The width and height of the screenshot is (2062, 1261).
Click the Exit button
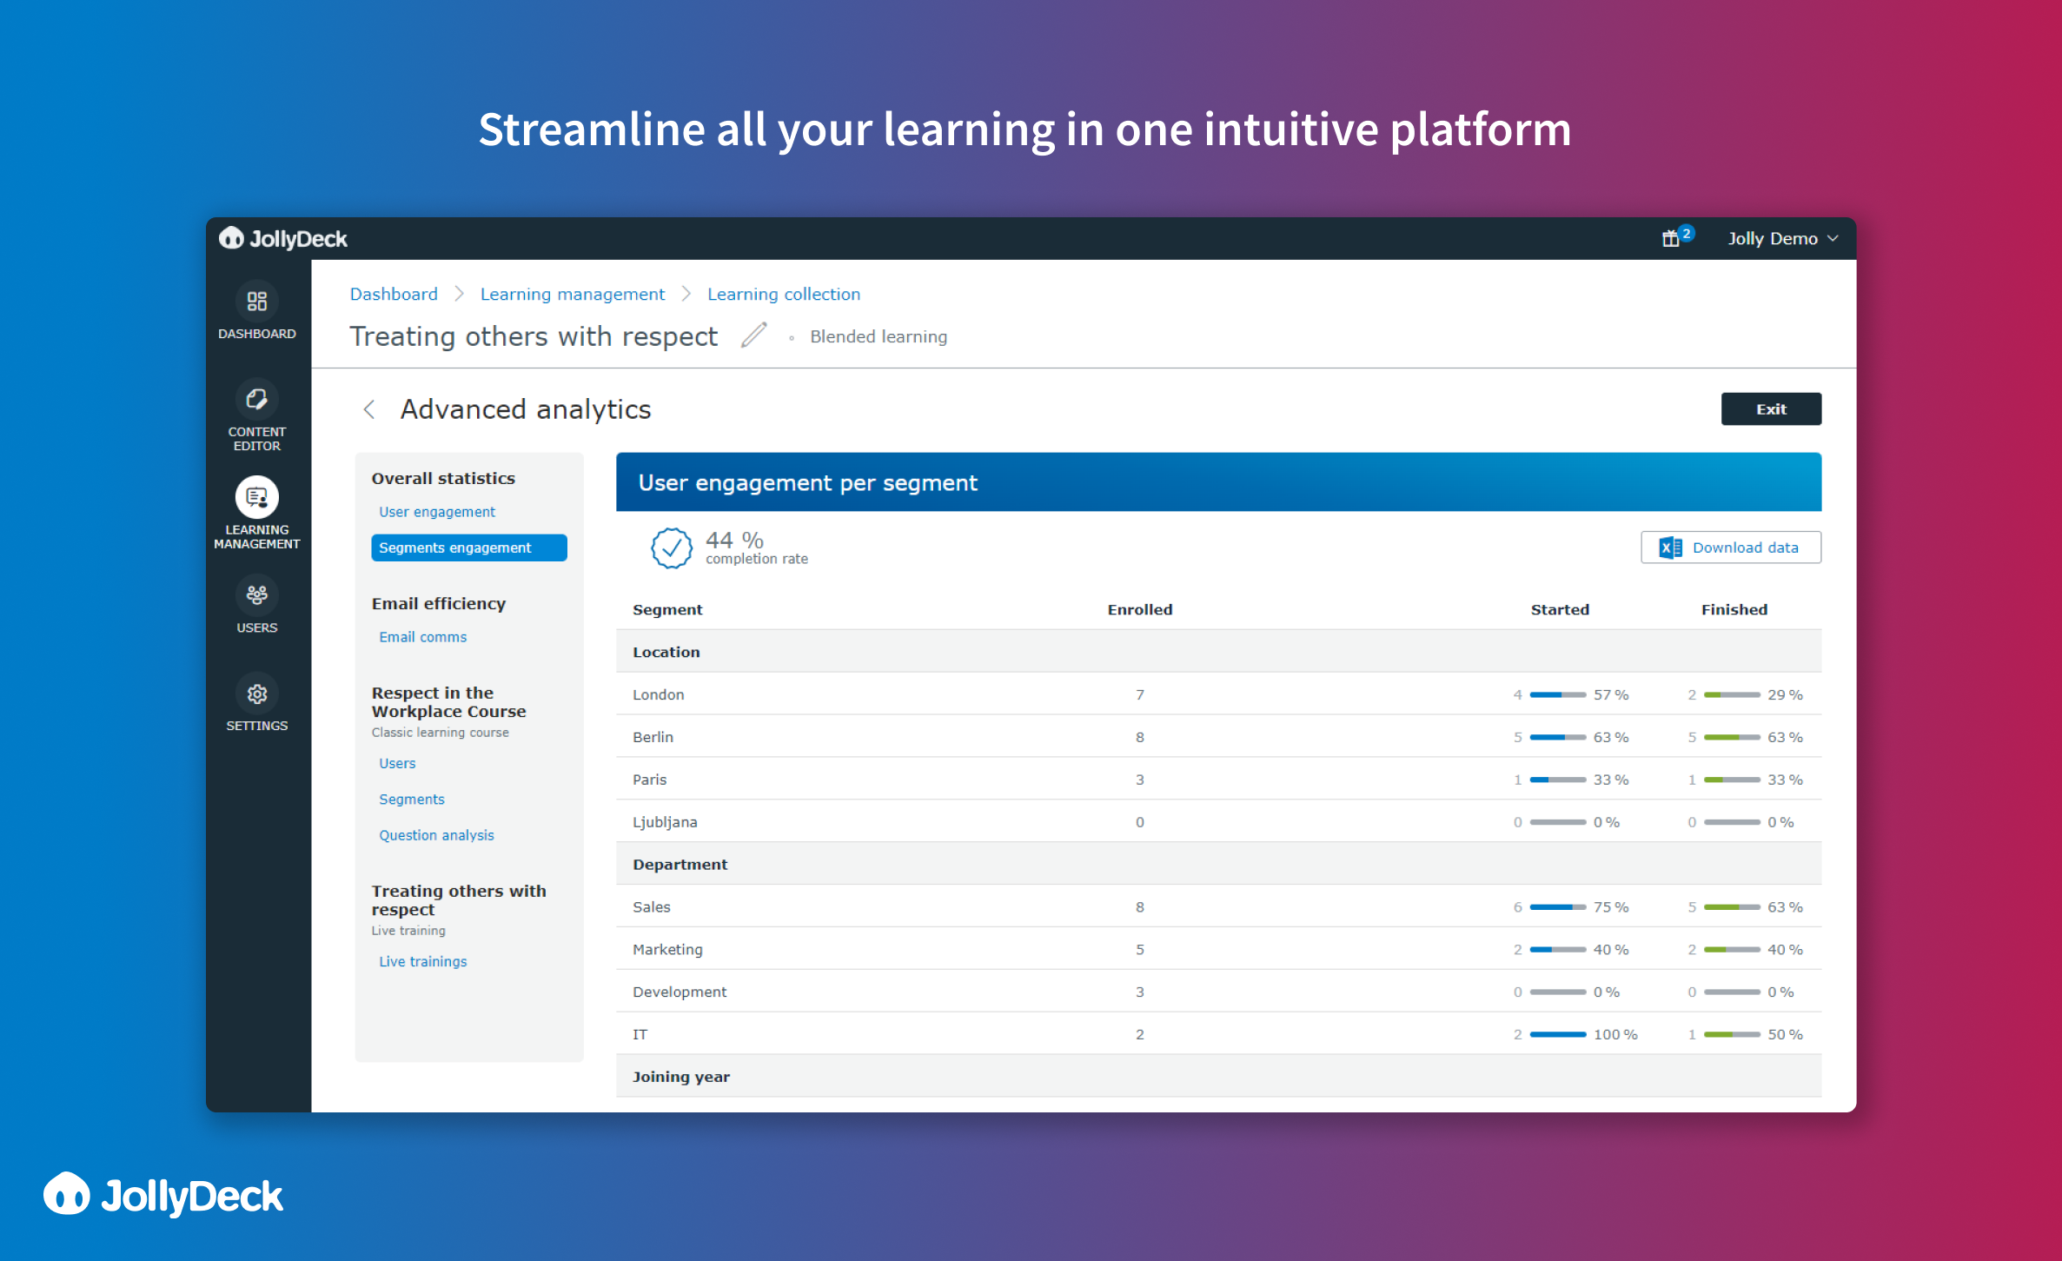pos(1770,409)
